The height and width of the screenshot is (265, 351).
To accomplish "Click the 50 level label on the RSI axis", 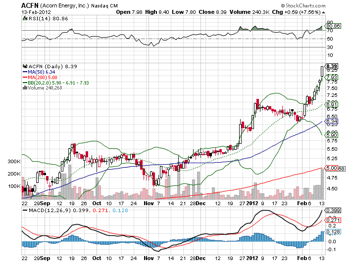I will click(330, 39).
